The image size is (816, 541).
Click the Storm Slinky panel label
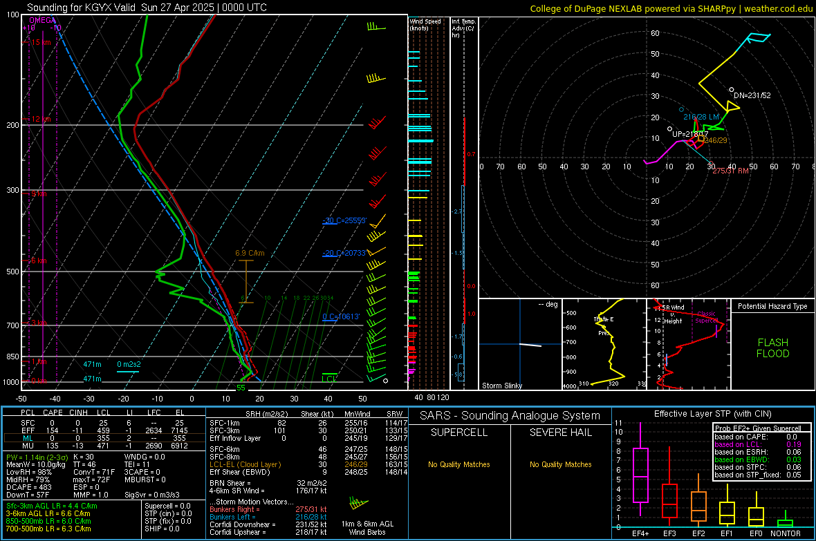501,386
